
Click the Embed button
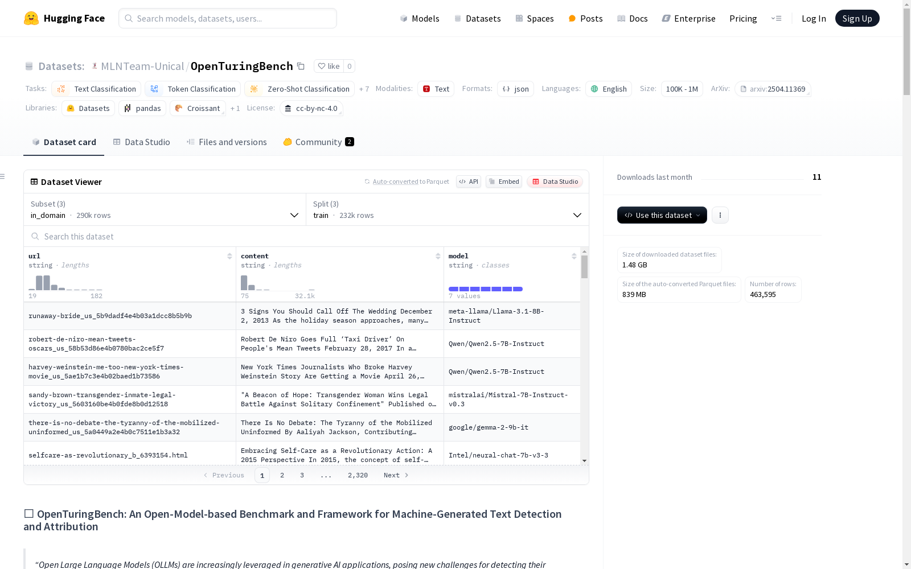[x=504, y=182]
